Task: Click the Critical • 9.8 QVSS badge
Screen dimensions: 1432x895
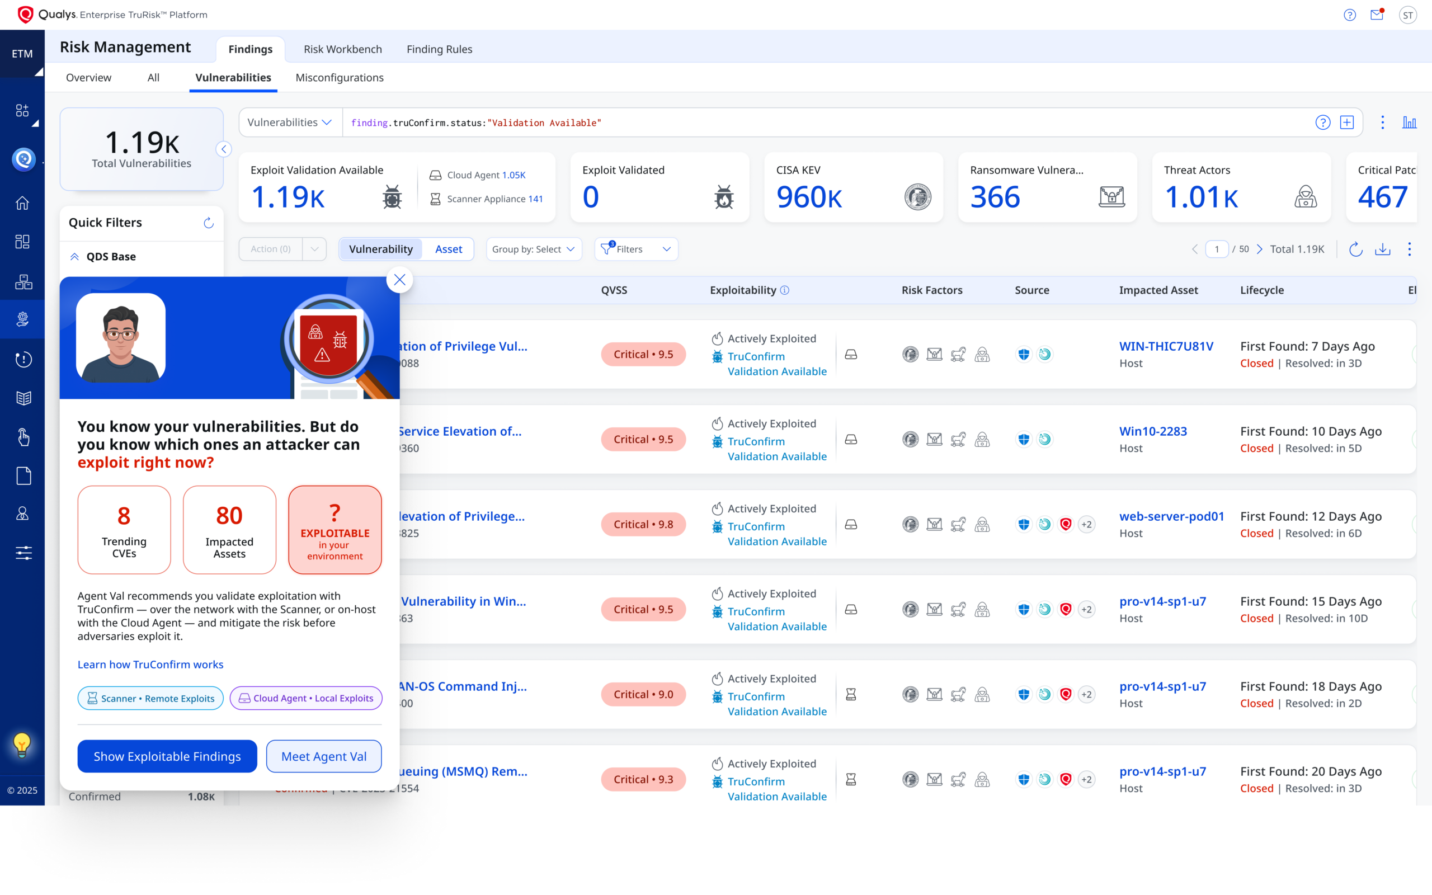Action: (643, 525)
